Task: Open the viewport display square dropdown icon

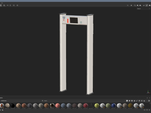Action: pyautogui.click(x=135, y=5)
